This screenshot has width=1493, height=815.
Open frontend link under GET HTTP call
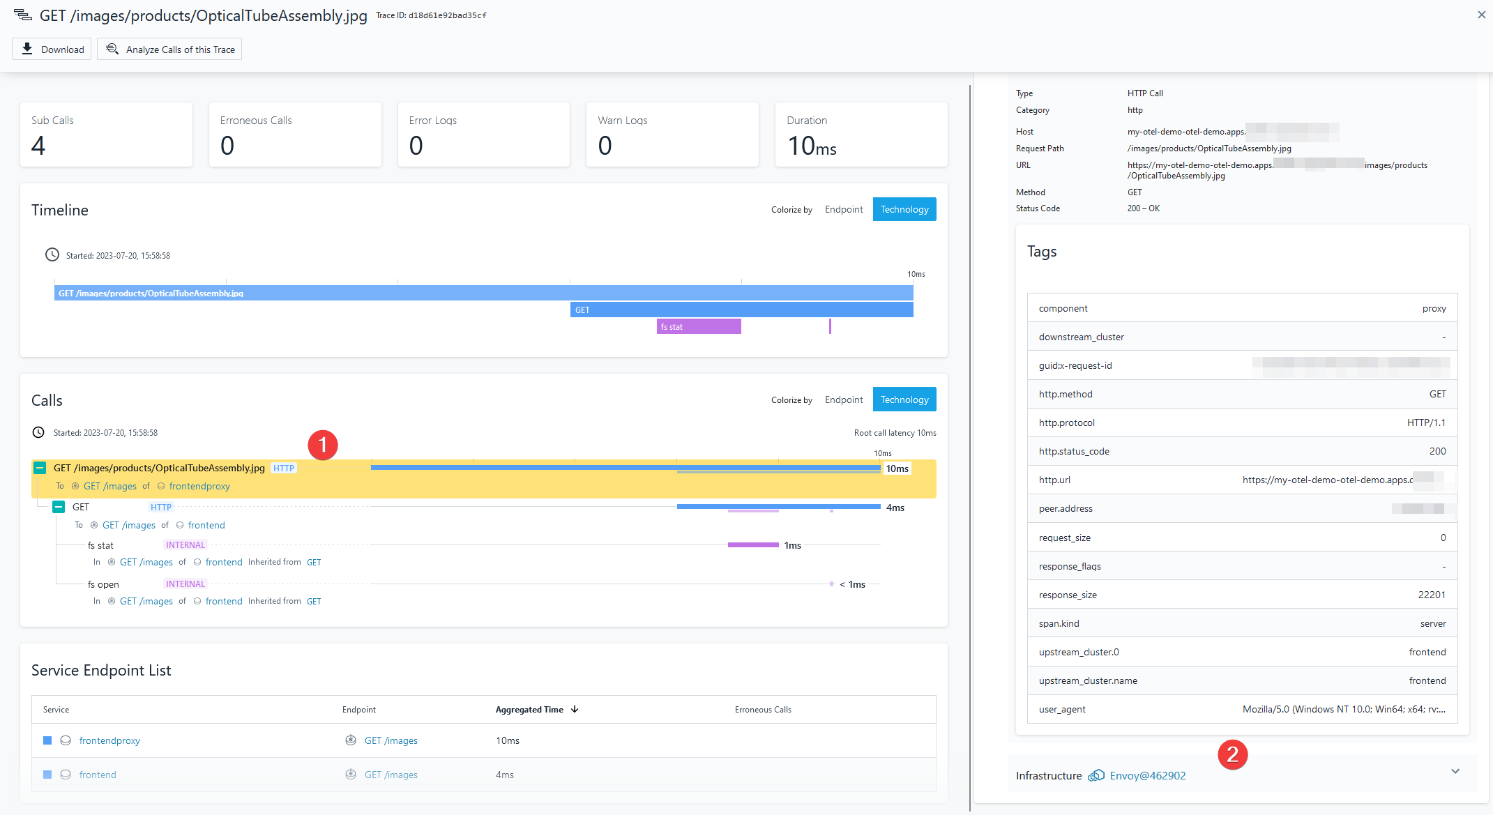206,525
